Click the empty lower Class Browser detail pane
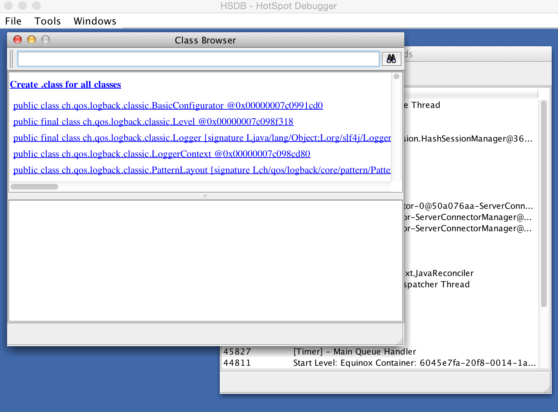Screen dimensions: 558x412 [x=206, y=261]
